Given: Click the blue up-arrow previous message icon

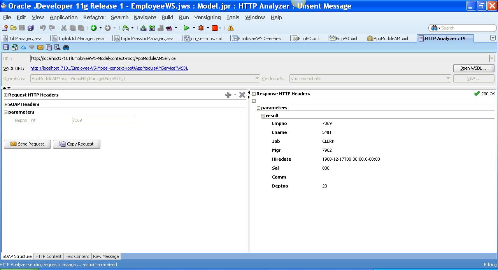Looking at the screenshot, I should [x=23, y=47].
